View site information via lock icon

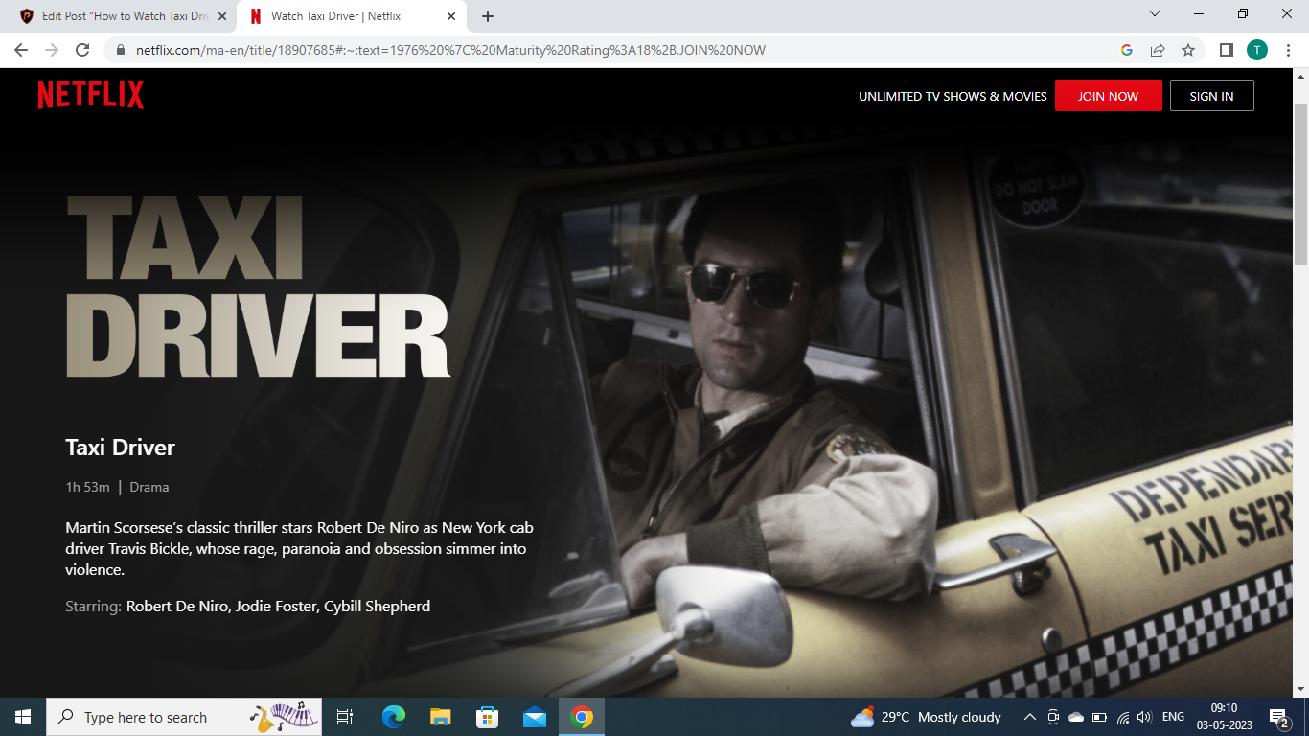pyautogui.click(x=121, y=50)
